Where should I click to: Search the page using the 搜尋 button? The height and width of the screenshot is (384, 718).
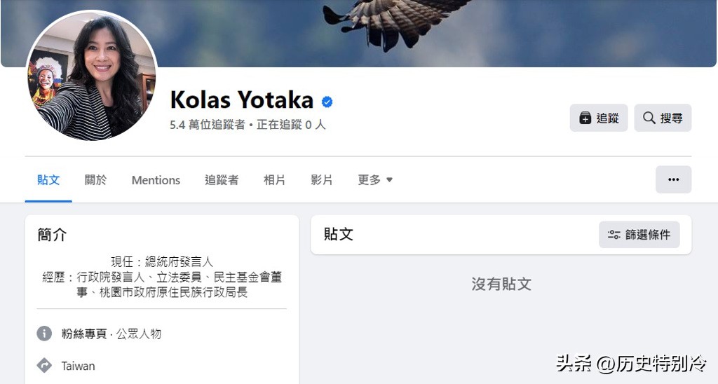pos(663,118)
